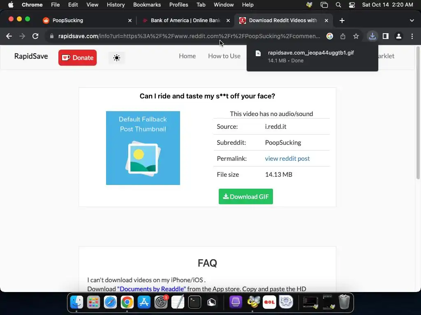Open the How to Use link

tap(224, 56)
